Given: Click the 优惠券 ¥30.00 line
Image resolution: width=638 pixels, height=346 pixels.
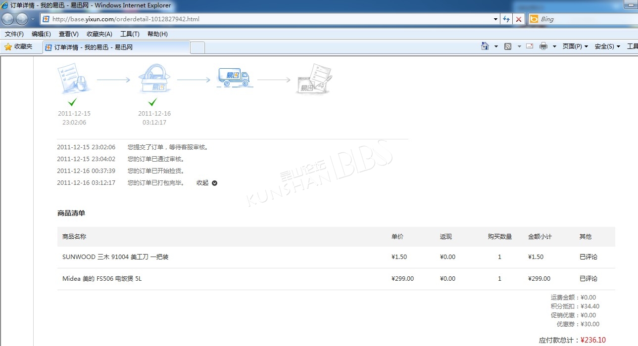Looking at the screenshot, I should click(x=578, y=324).
